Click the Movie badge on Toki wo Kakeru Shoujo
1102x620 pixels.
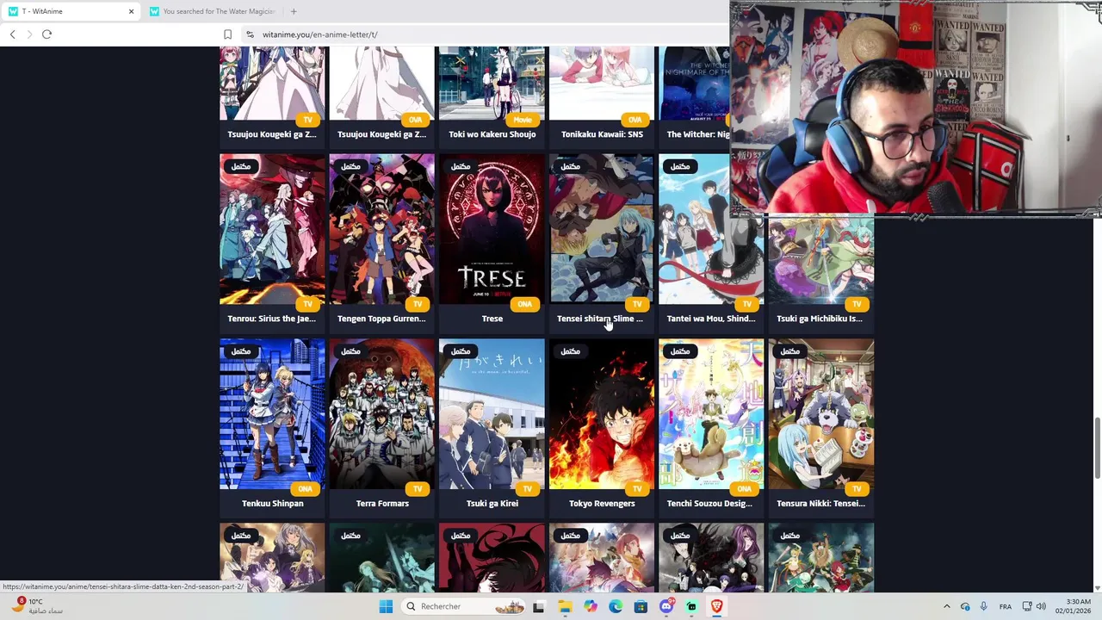click(523, 120)
